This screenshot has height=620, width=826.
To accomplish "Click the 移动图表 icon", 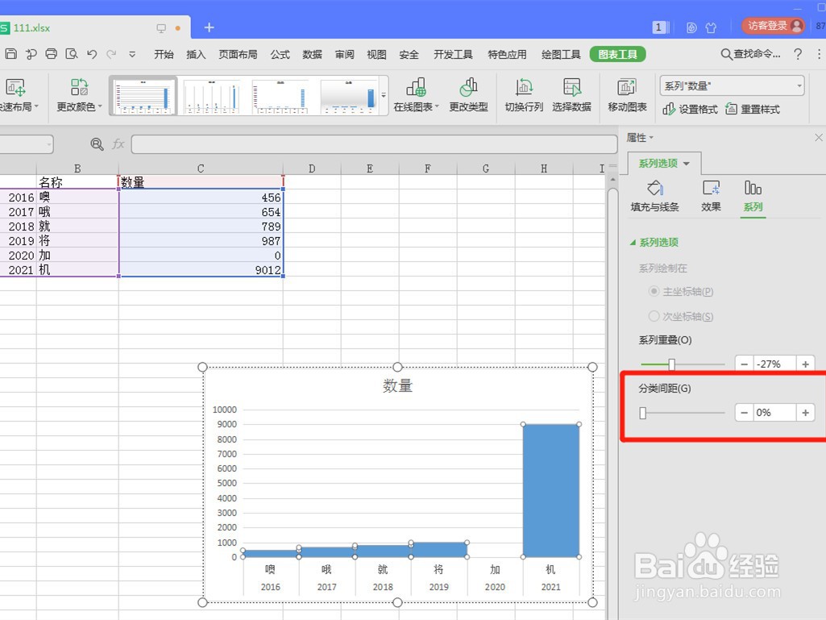I will 627,95.
